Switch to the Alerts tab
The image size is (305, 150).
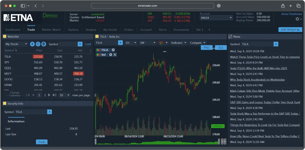point(163,30)
